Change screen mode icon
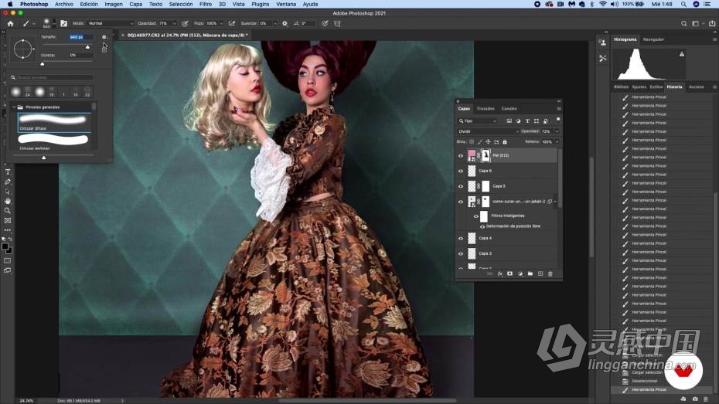 pyautogui.click(x=7, y=270)
